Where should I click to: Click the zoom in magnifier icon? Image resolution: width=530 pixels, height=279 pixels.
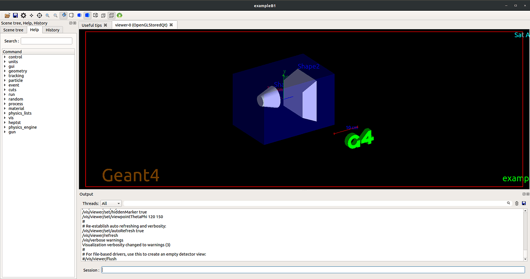point(55,15)
